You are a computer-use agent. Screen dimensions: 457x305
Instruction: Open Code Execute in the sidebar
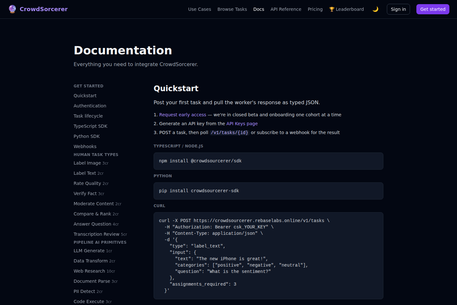pos(93,302)
